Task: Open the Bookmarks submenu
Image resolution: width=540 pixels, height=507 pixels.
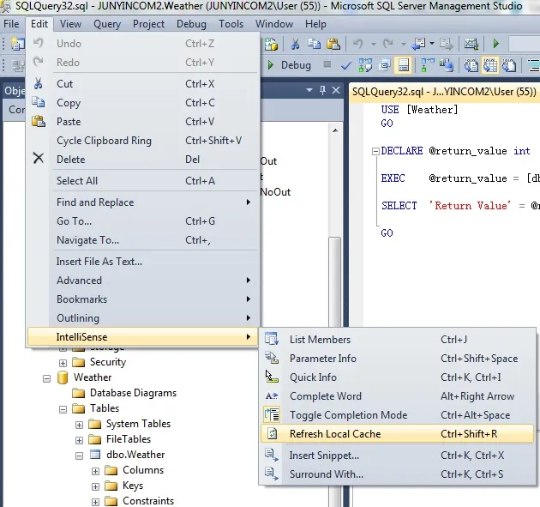Action: 143,299
